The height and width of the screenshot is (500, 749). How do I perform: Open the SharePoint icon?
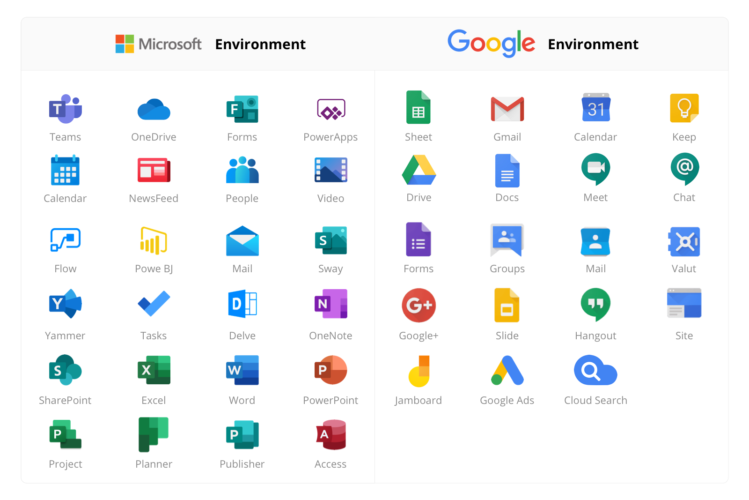coord(66,370)
